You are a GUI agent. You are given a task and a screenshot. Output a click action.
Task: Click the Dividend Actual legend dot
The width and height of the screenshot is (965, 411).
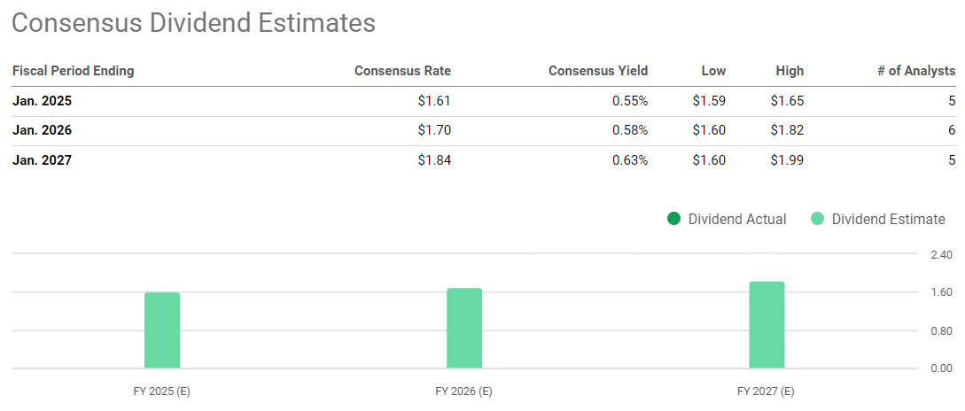click(674, 219)
